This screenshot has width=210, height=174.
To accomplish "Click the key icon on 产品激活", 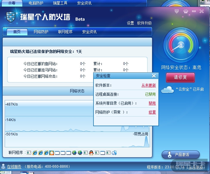I will 169,155.
